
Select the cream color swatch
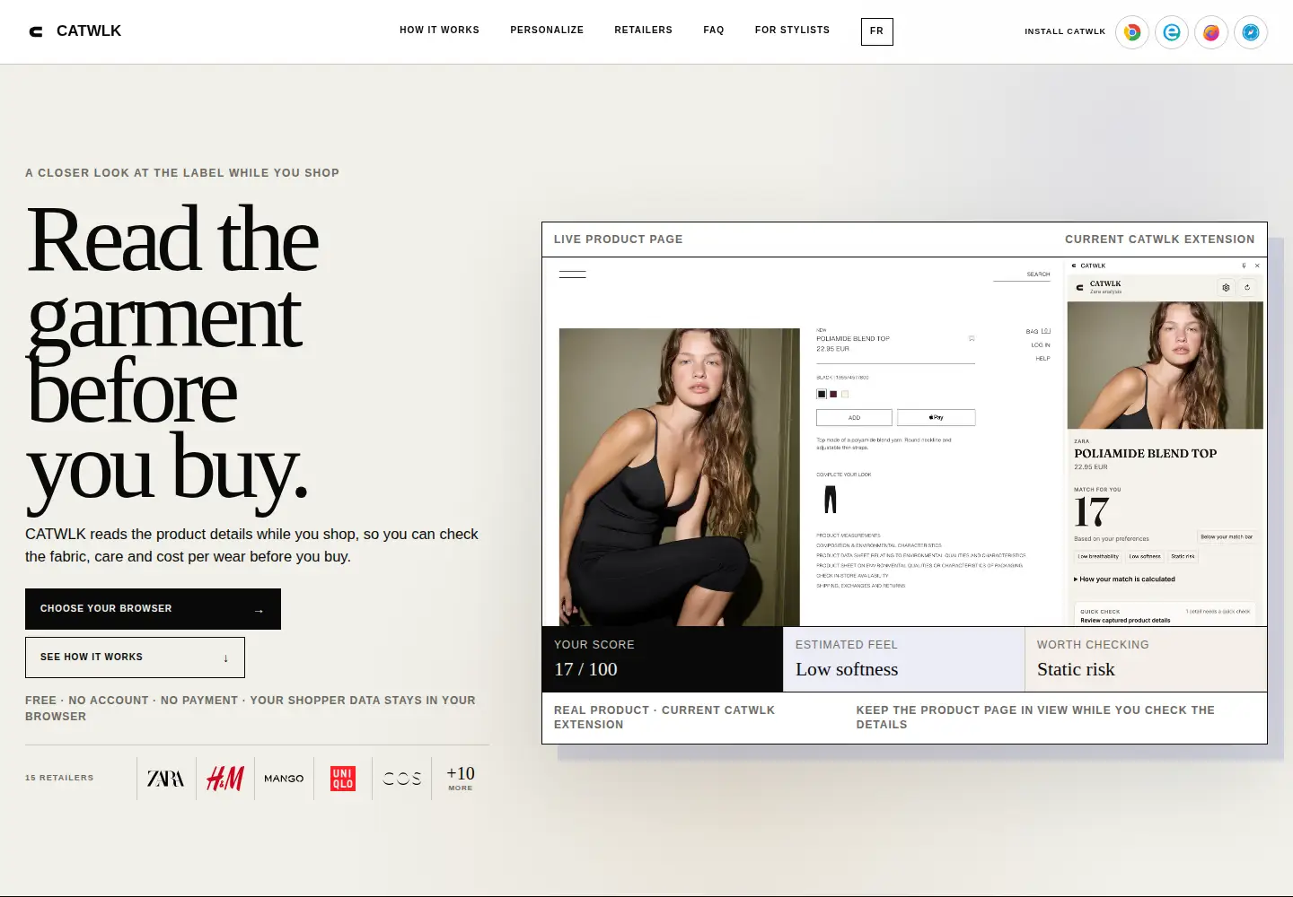coord(845,394)
